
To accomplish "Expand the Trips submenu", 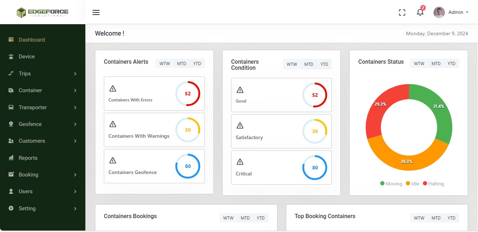I will pyautogui.click(x=75, y=74).
